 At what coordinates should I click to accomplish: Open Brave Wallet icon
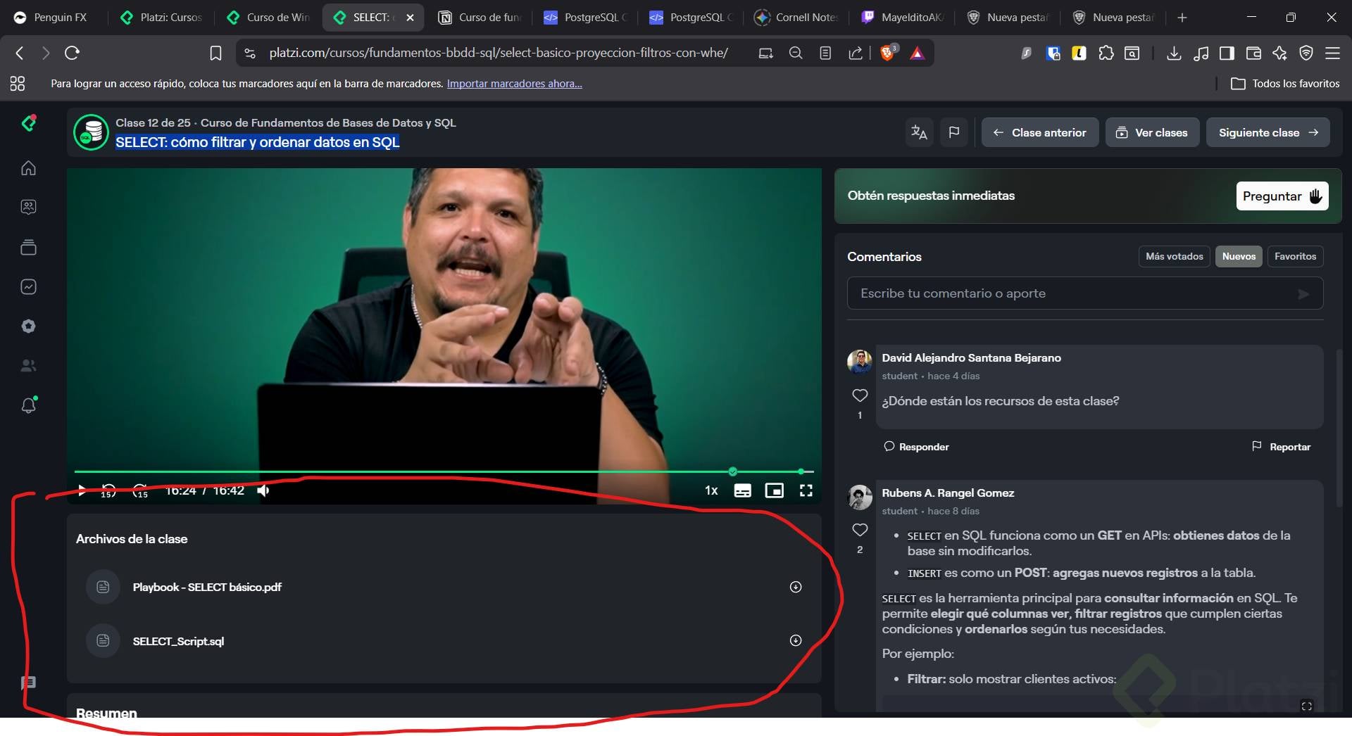pyautogui.click(x=1253, y=53)
